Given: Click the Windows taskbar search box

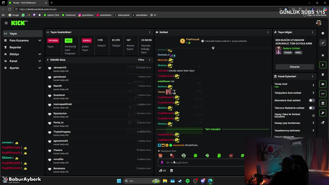Looking at the screenshot, I should point(142,181).
